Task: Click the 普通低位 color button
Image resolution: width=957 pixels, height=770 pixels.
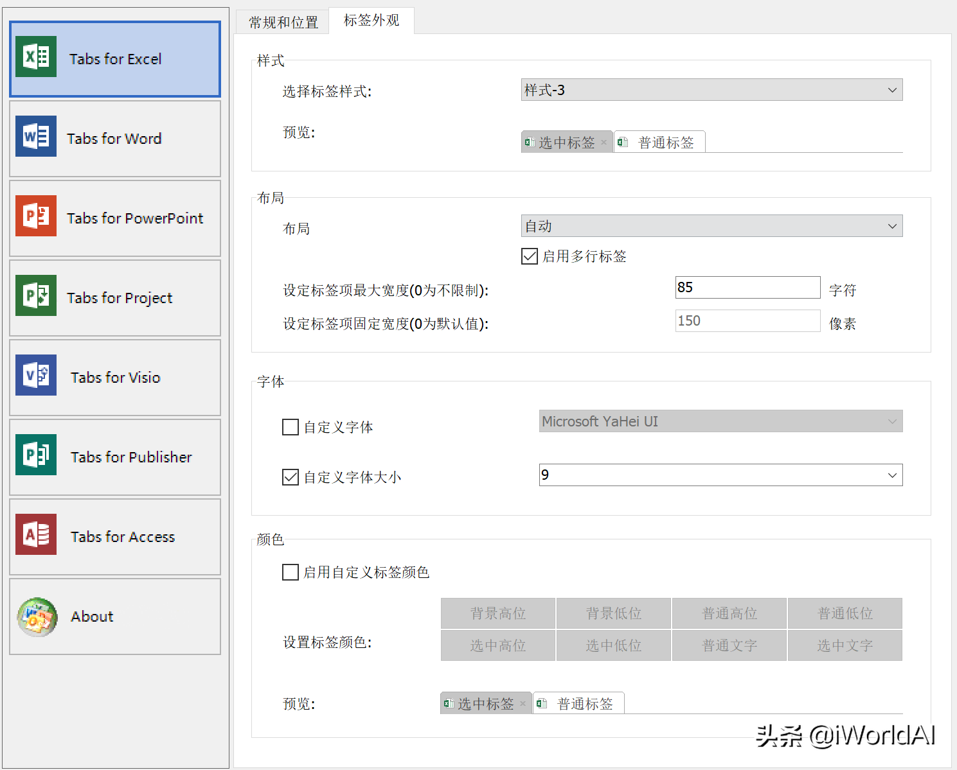Action: point(845,613)
